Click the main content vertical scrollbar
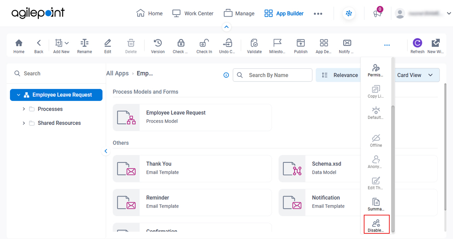Image resolution: width=453 pixels, height=239 pixels. point(445,147)
